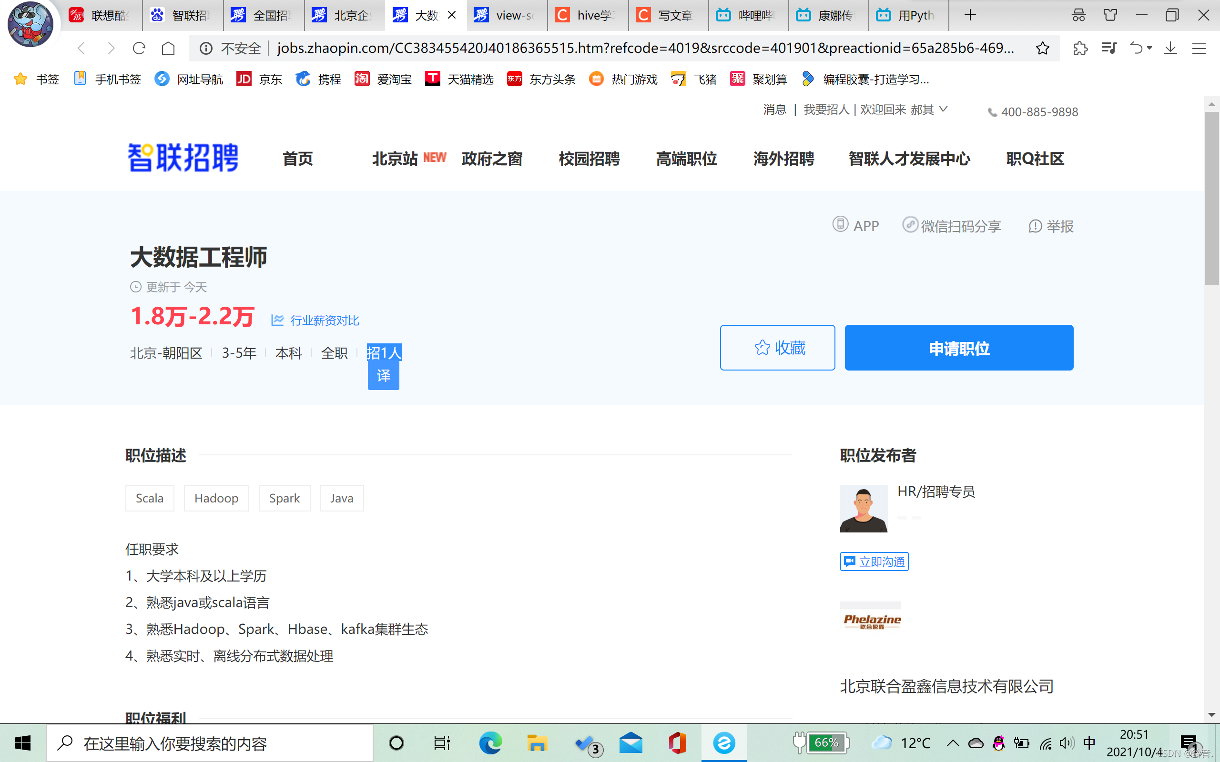Click the browser refresh icon
Screen dimensions: 1220x762
point(139,49)
